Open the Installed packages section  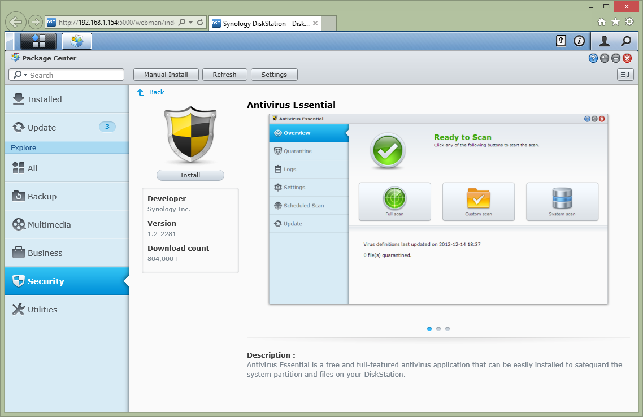coord(67,99)
